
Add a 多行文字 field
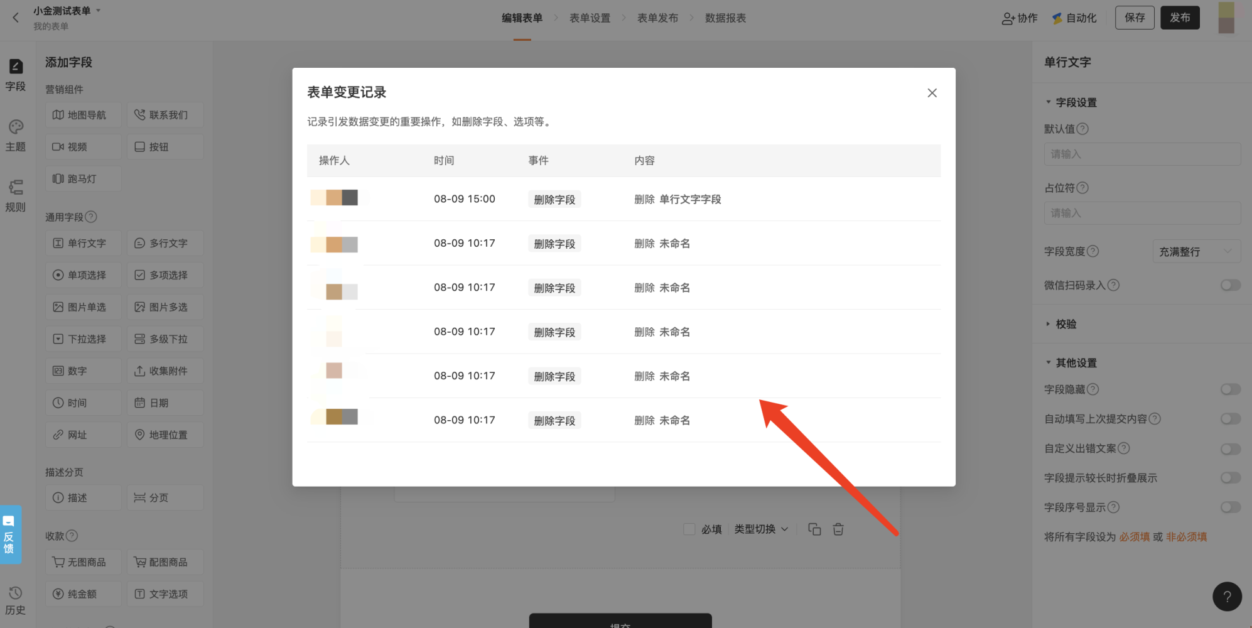click(x=165, y=243)
